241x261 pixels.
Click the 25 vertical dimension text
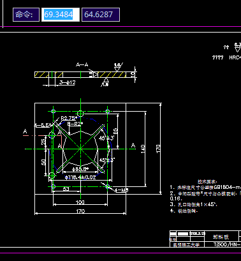[43, 142]
